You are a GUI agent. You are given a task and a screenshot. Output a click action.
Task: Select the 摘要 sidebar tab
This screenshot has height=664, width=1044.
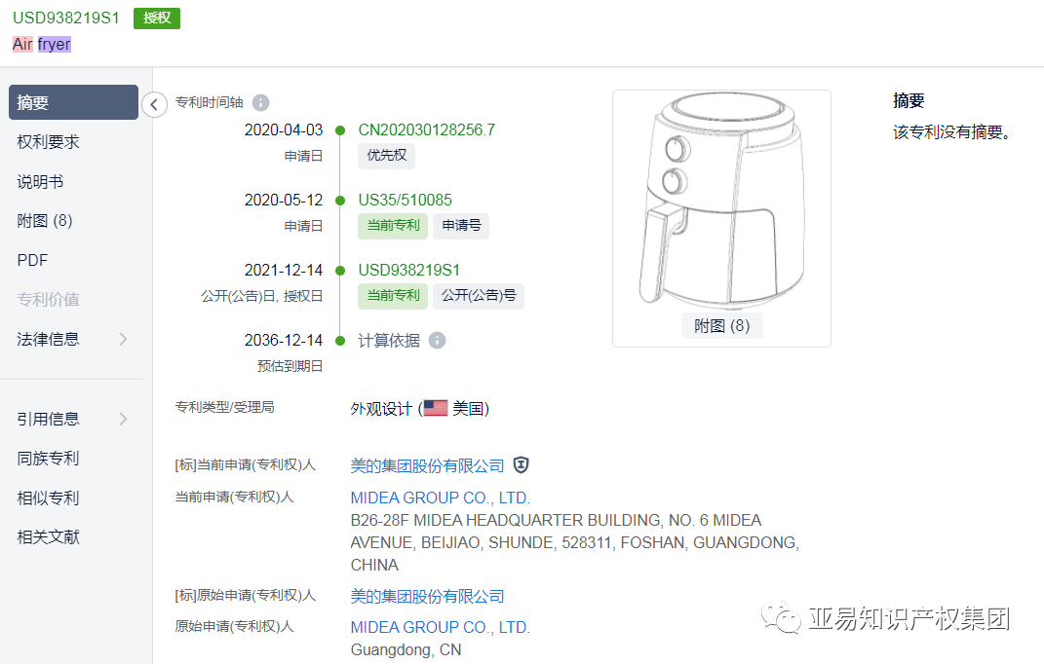(73, 102)
